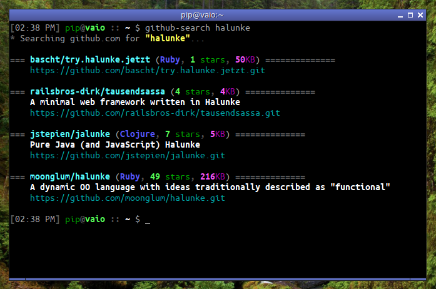436x289 pixels.
Task: Click the Searching github.com for text
Action: tap(80, 38)
